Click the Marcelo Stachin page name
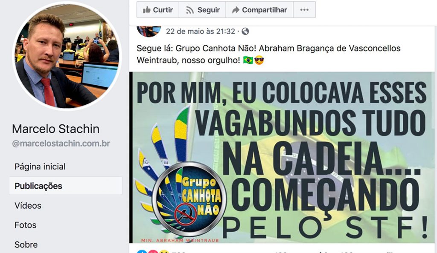The image size is (437, 253). 56,129
